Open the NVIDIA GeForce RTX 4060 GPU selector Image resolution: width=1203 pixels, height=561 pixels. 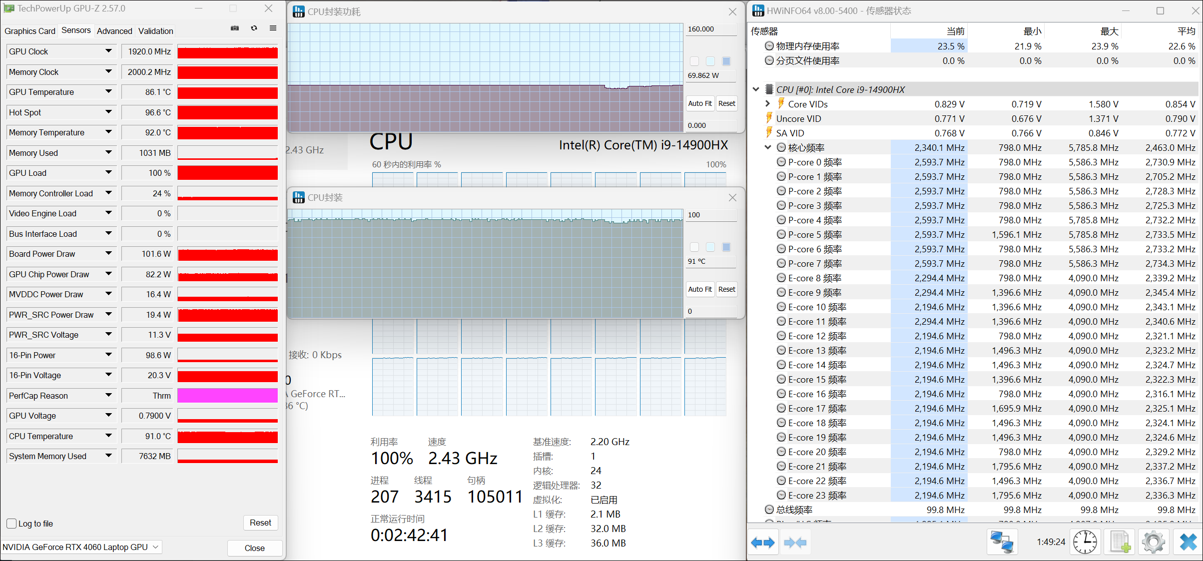(80, 547)
